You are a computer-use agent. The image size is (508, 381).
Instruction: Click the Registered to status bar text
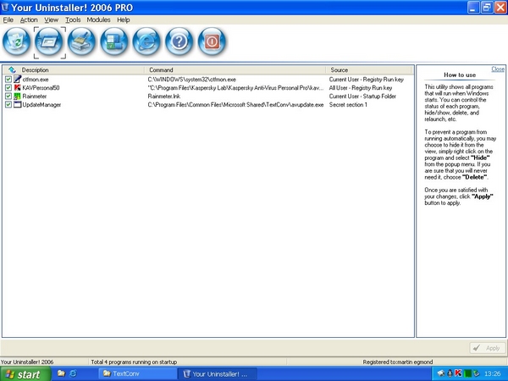tap(398, 362)
